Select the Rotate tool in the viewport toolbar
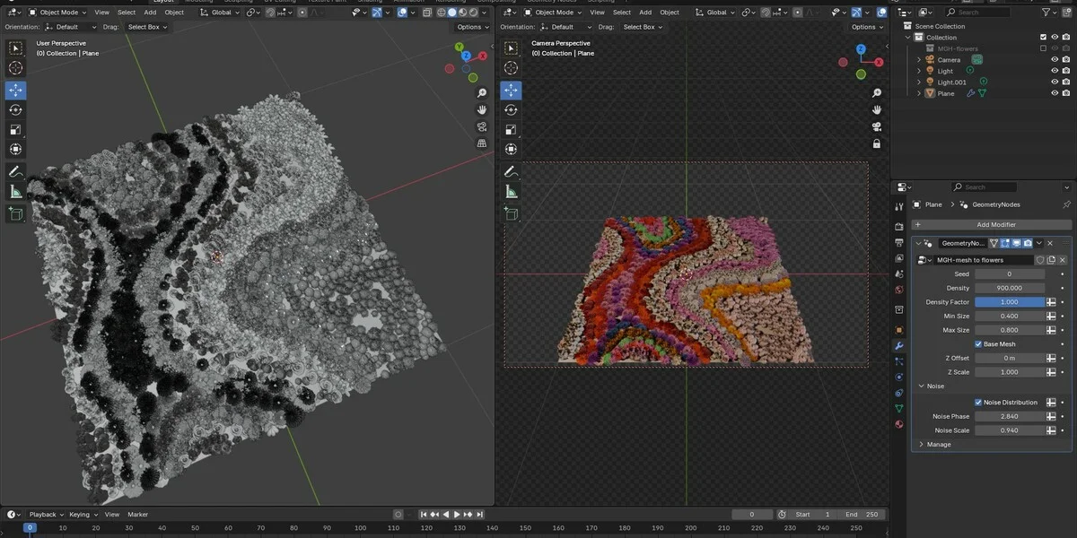 15,109
